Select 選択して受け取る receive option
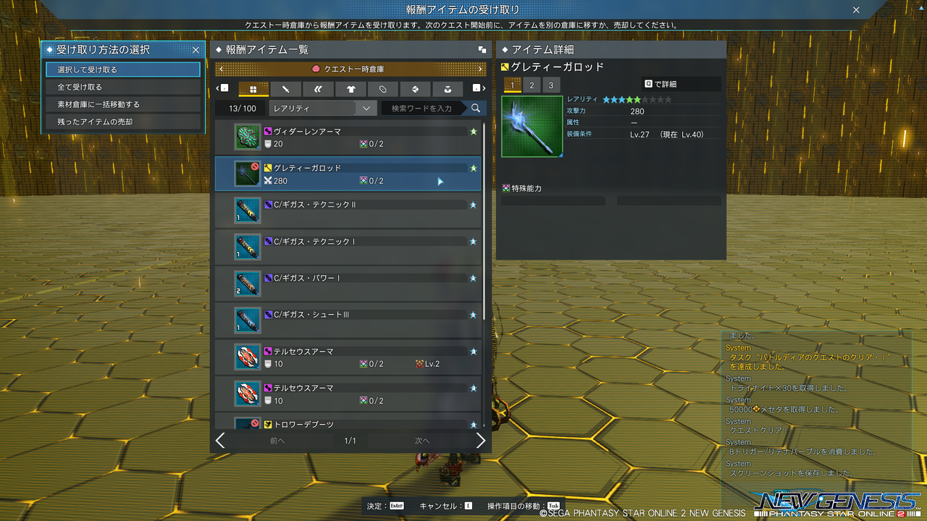927x521 pixels. click(123, 69)
